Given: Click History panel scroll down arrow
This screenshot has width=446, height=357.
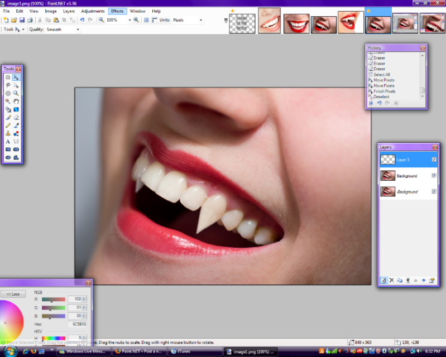Looking at the screenshot, I should click(423, 97).
